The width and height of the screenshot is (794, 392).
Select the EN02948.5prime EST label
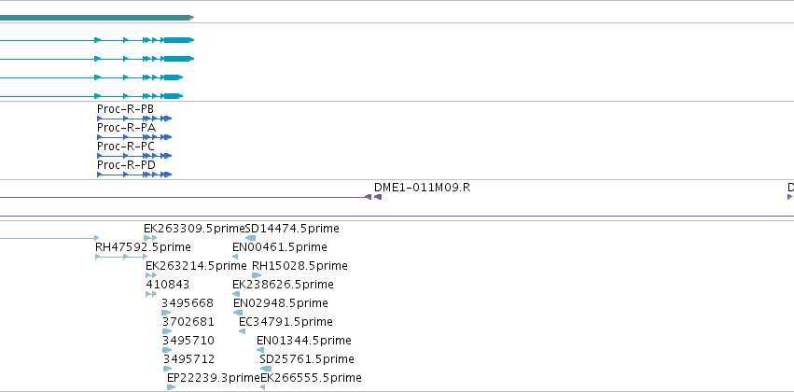click(x=281, y=303)
